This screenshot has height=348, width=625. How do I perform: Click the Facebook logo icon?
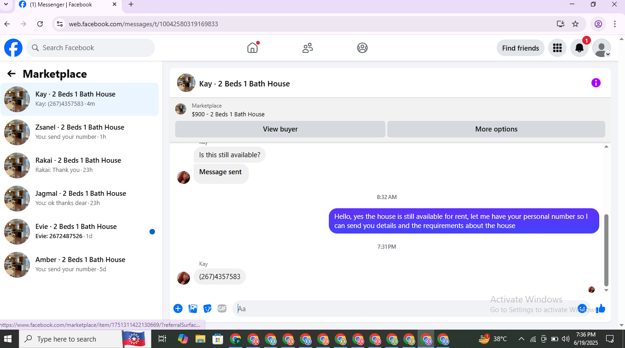pos(13,48)
